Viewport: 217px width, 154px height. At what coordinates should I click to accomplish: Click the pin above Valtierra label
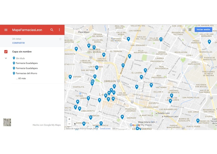pos(151,85)
